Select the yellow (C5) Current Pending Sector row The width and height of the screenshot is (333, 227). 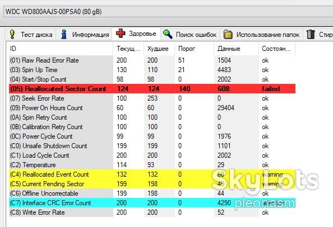point(152,184)
